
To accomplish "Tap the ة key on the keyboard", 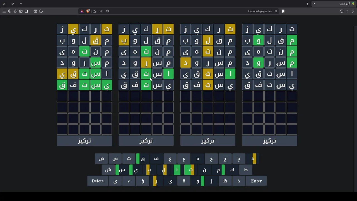I will click(184, 181).
